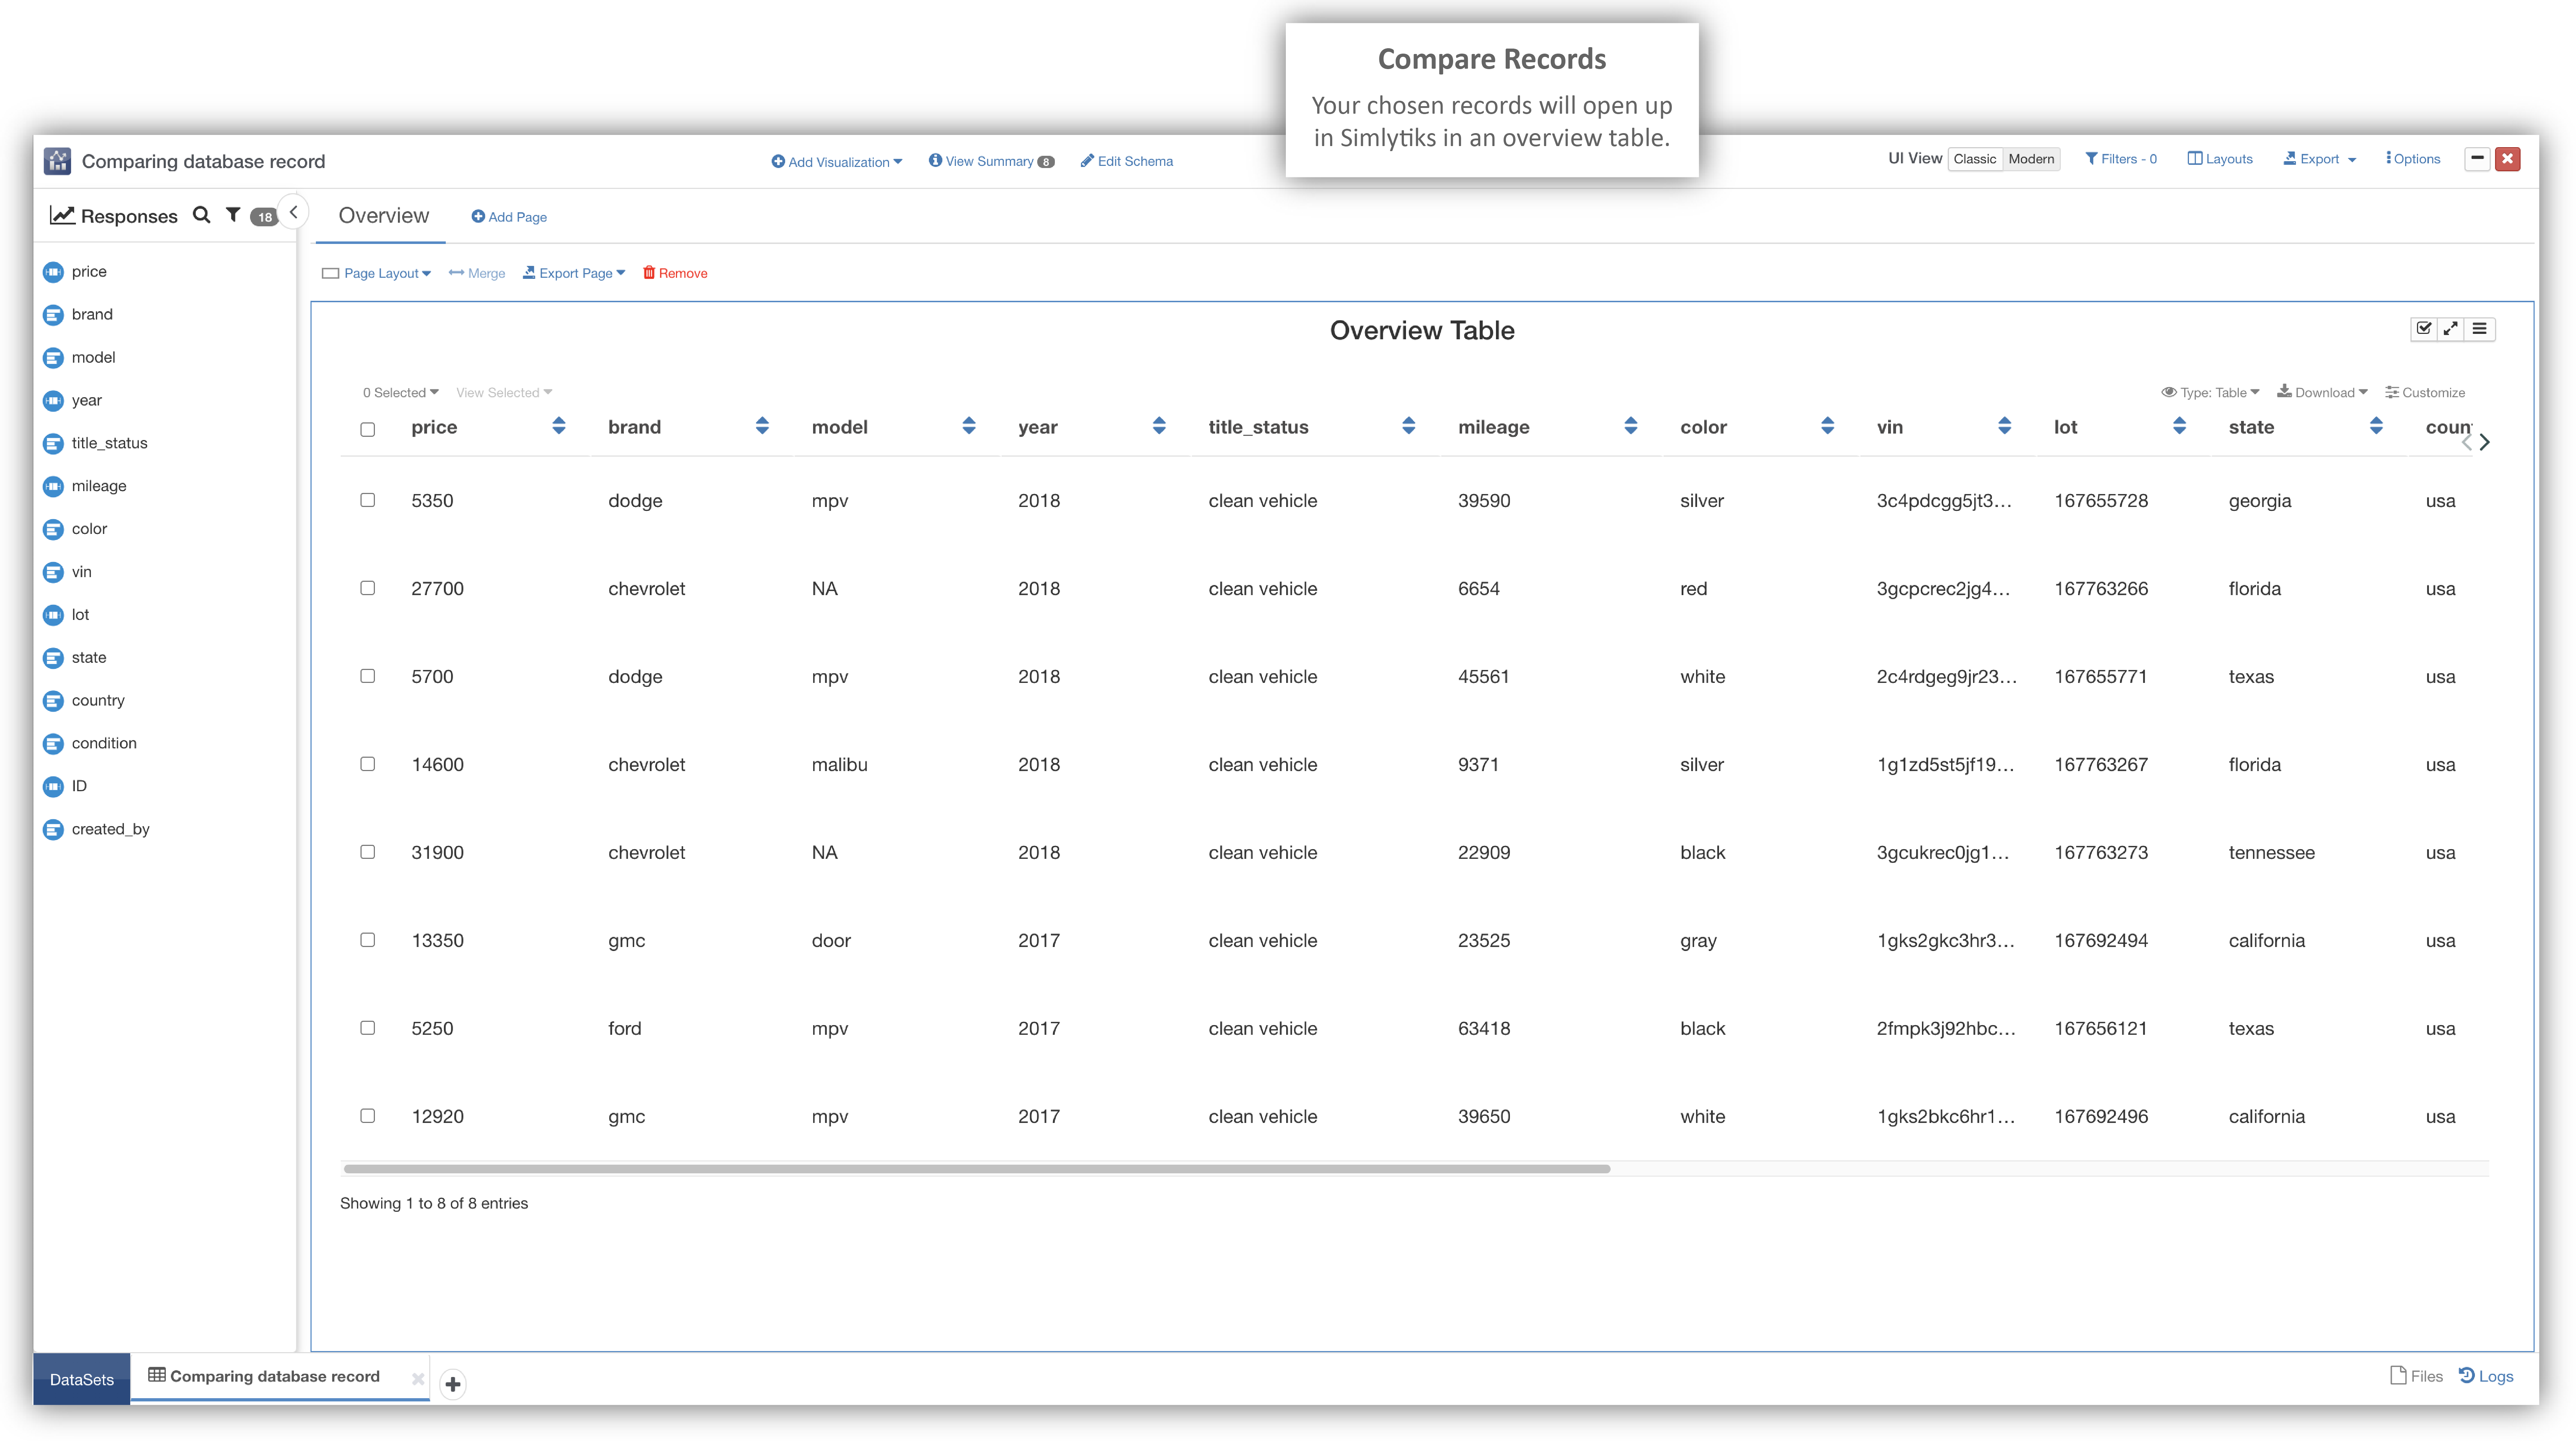The width and height of the screenshot is (2576, 1441).
Task: Open the View Selected dropdown
Action: click(x=504, y=393)
